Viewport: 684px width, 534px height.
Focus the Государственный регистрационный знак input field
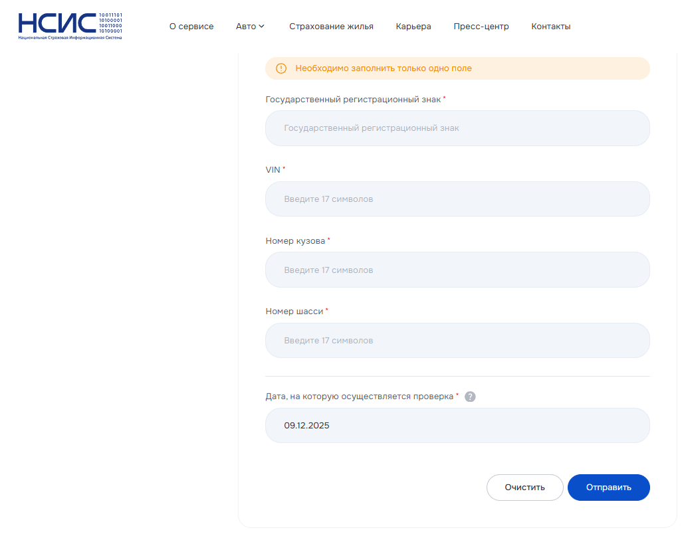[x=457, y=128]
